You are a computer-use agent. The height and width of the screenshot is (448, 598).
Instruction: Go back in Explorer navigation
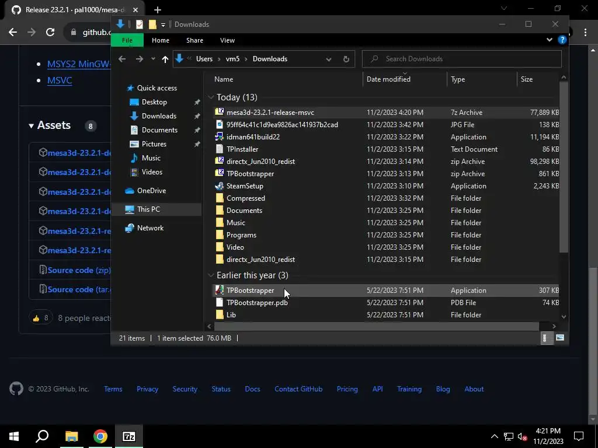coord(122,59)
